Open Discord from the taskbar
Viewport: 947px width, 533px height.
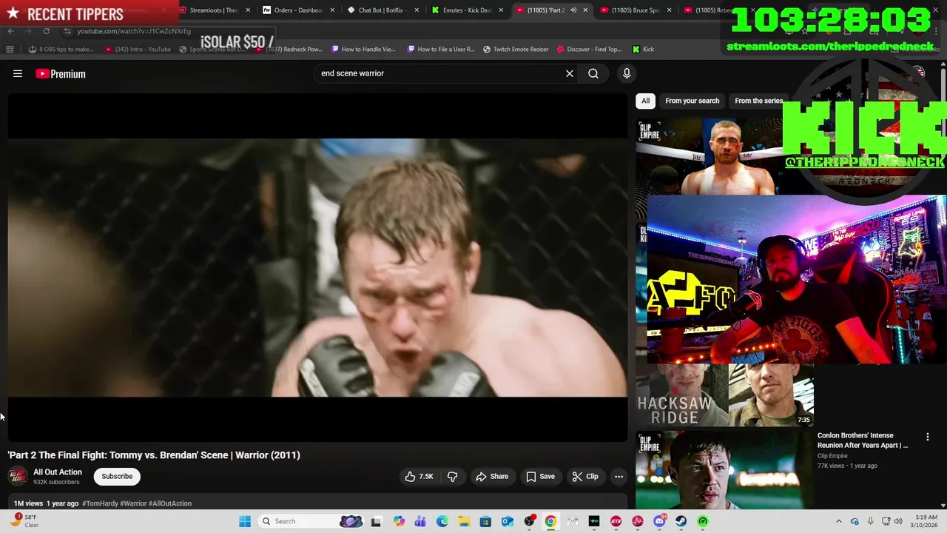tap(659, 521)
